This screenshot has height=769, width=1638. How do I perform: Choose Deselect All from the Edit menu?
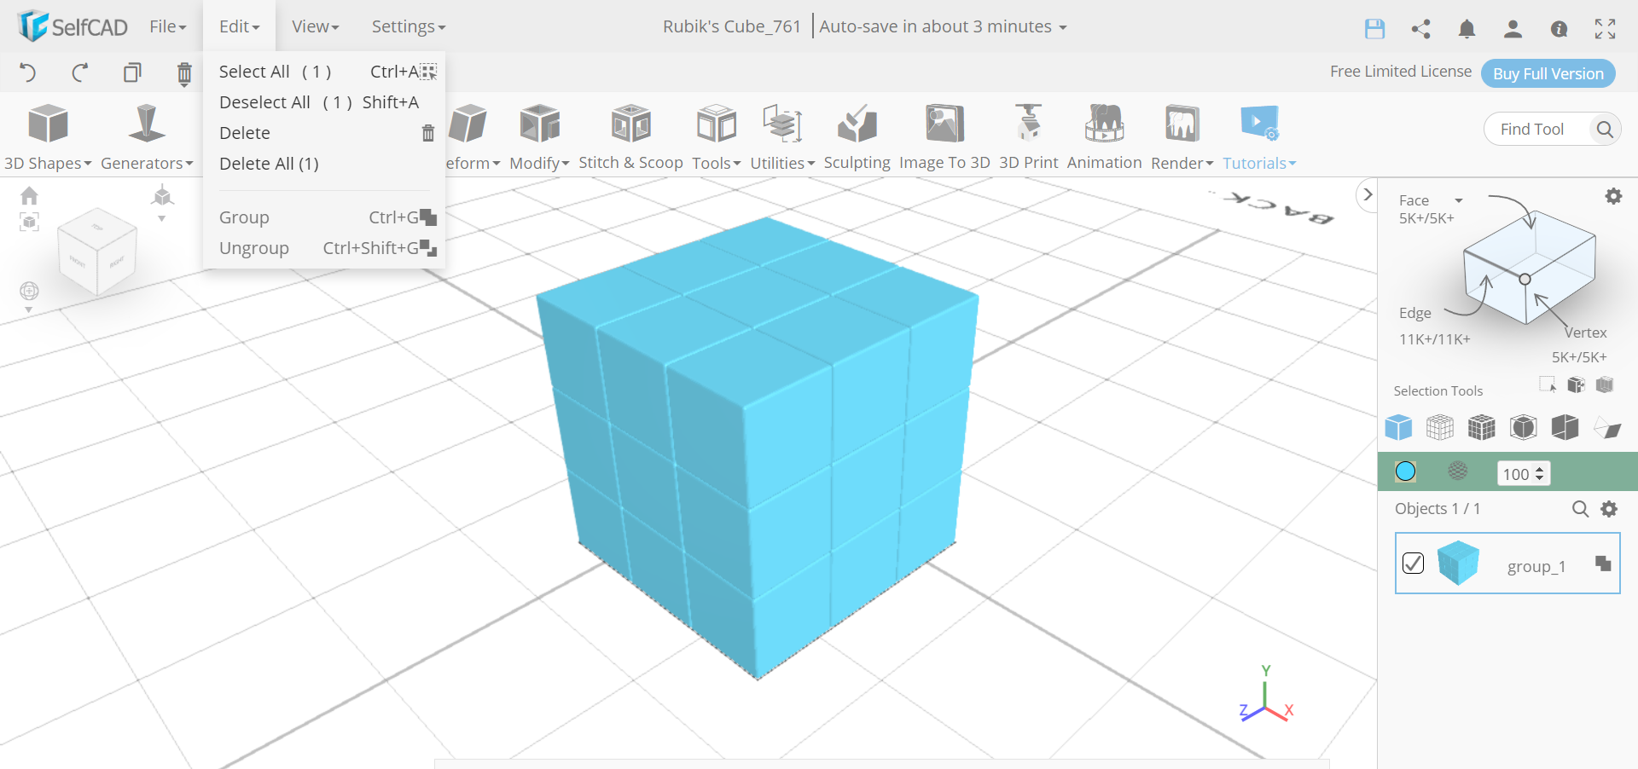[x=324, y=102]
